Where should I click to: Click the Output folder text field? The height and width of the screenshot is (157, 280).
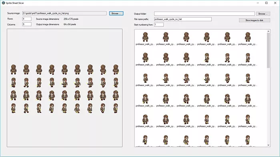point(204,14)
